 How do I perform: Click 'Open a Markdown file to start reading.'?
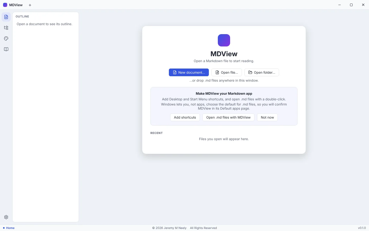(x=224, y=61)
